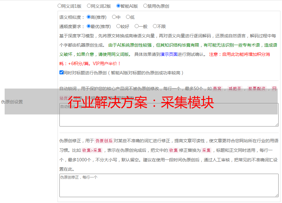Click the 股票配资 example keyword

click(257, 89)
